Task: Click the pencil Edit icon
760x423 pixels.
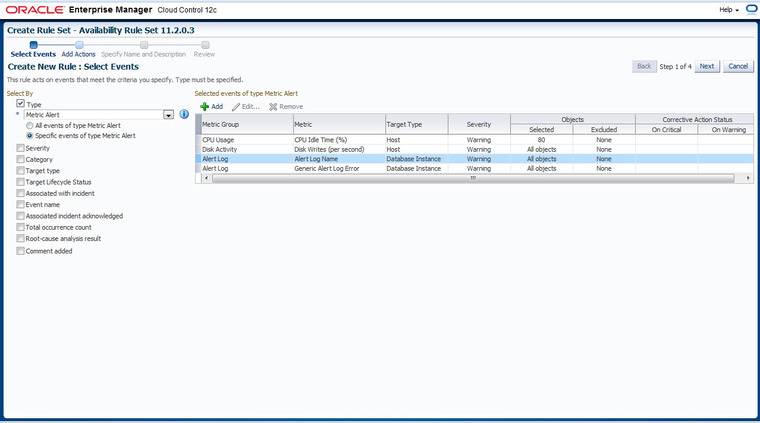Action: tap(236, 106)
